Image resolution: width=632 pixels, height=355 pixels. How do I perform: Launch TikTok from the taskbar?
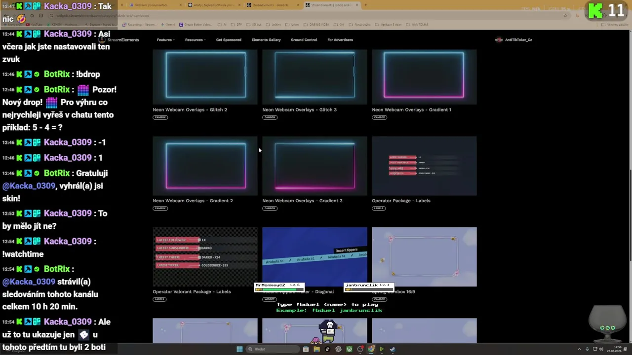tap(327, 349)
